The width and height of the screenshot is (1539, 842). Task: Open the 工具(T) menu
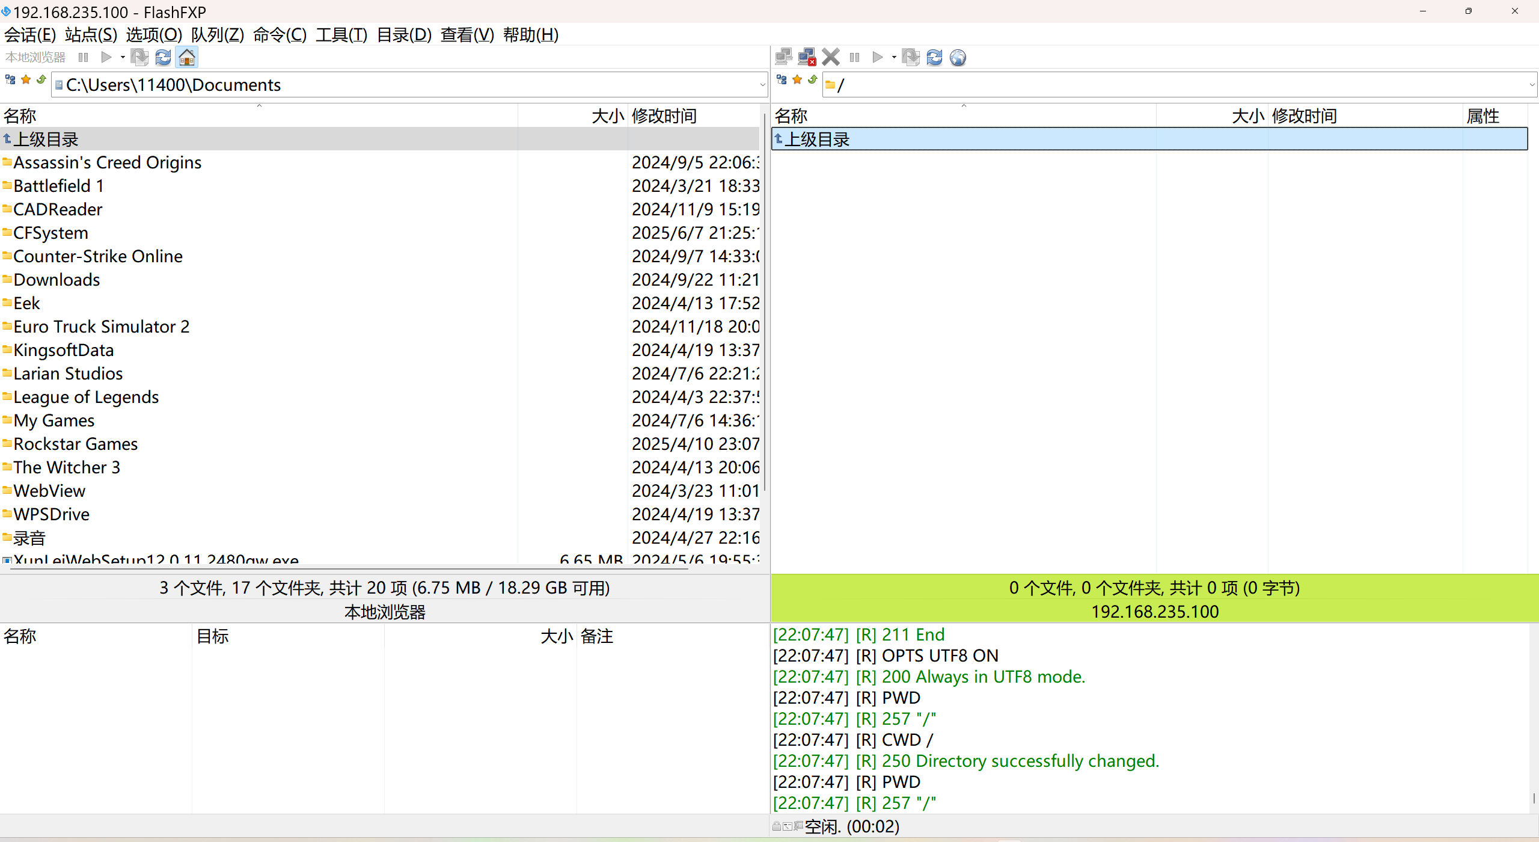pos(341,35)
